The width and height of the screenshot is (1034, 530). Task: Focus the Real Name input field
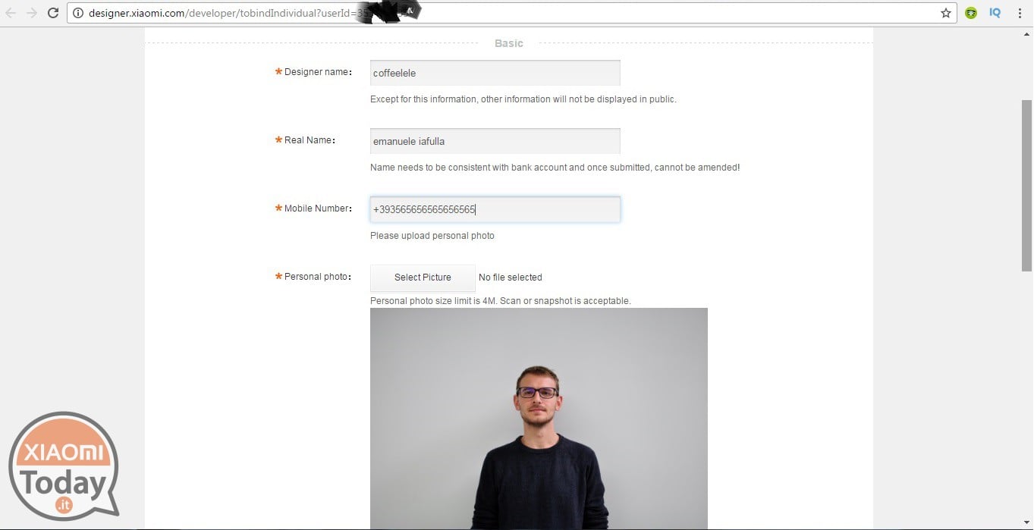pos(495,141)
